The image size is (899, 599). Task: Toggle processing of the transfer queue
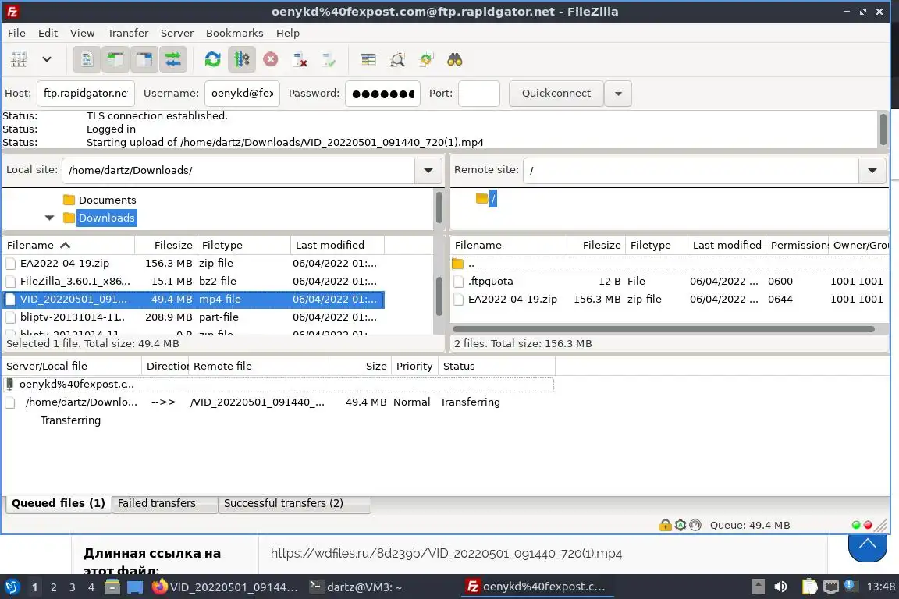coord(241,59)
